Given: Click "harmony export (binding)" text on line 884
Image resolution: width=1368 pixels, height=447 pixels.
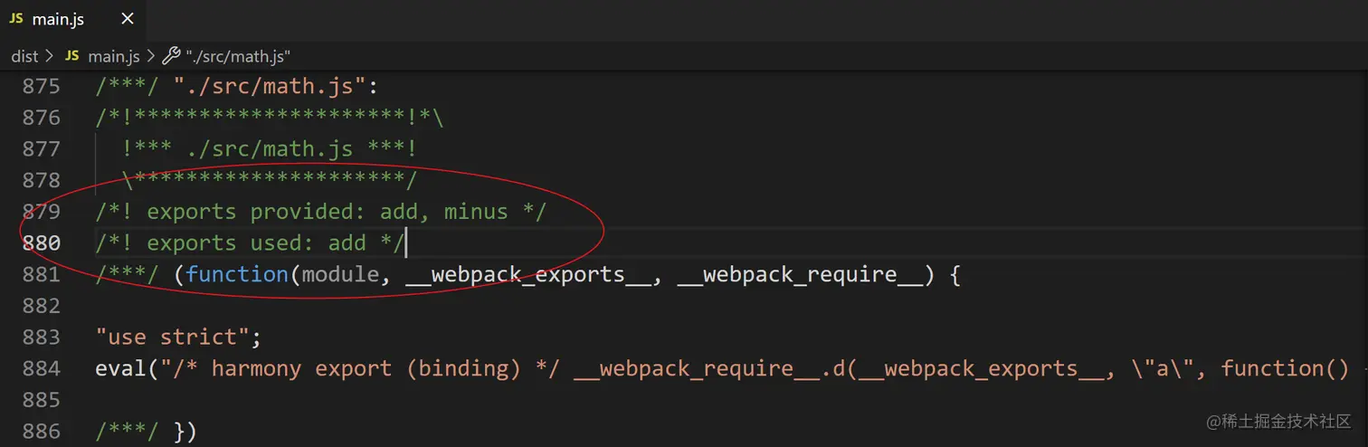Looking at the screenshot, I should tap(366, 368).
